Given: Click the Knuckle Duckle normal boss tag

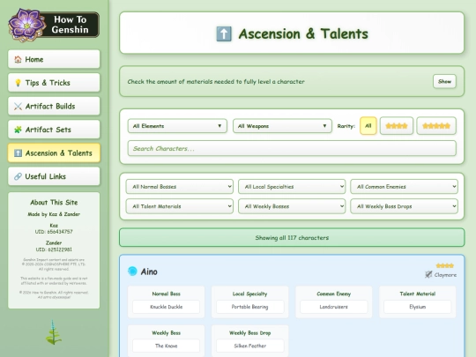Looking at the screenshot, I should [x=166, y=307].
